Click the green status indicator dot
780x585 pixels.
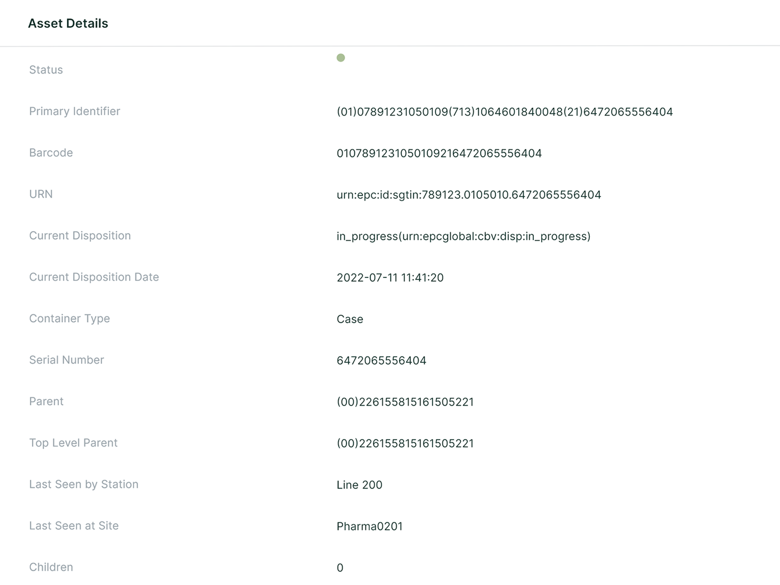coord(341,58)
